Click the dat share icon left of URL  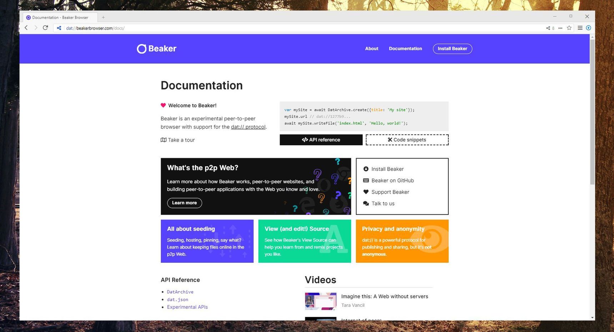click(59, 28)
